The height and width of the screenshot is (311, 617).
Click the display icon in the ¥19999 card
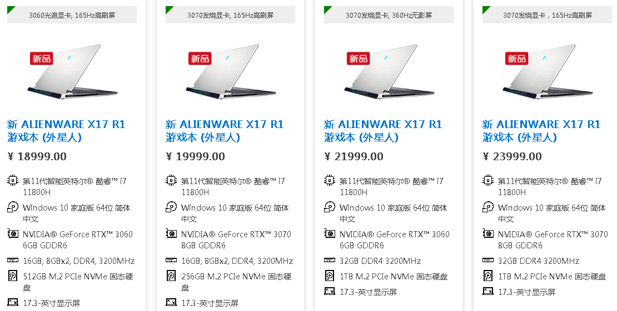point(171,303)
